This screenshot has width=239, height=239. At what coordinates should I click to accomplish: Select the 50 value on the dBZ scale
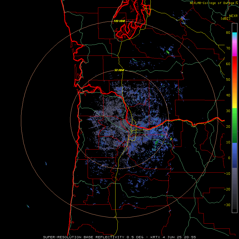(x=228, y=80)
